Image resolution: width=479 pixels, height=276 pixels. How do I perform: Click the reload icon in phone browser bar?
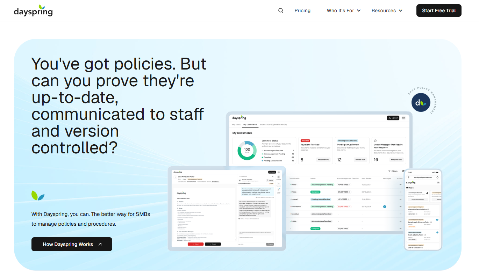437,177
